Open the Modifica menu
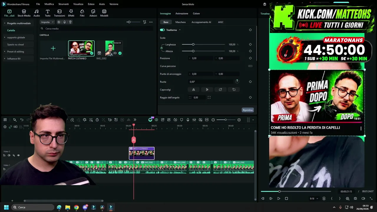The width and height of the screenshot is (377, 212). point(49,4)
